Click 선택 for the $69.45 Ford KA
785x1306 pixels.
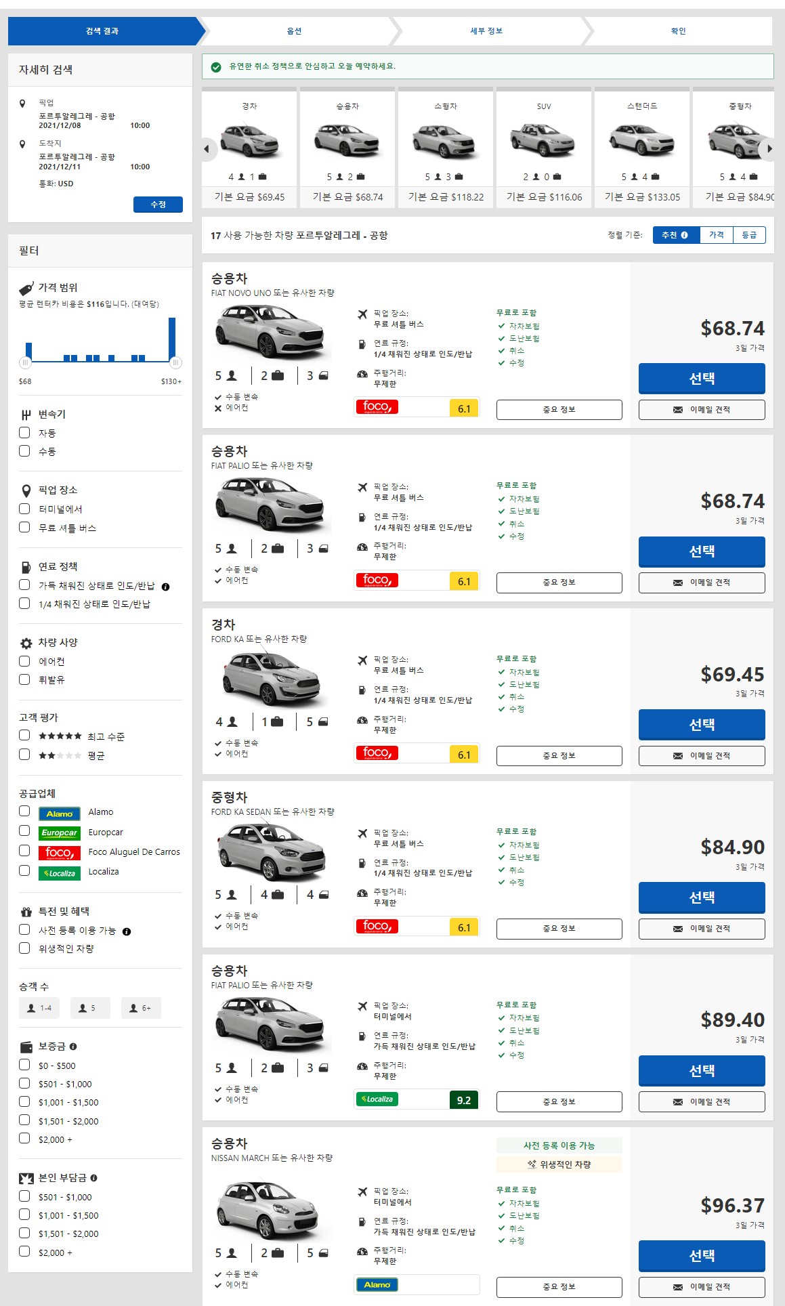(x=702, y=724)
